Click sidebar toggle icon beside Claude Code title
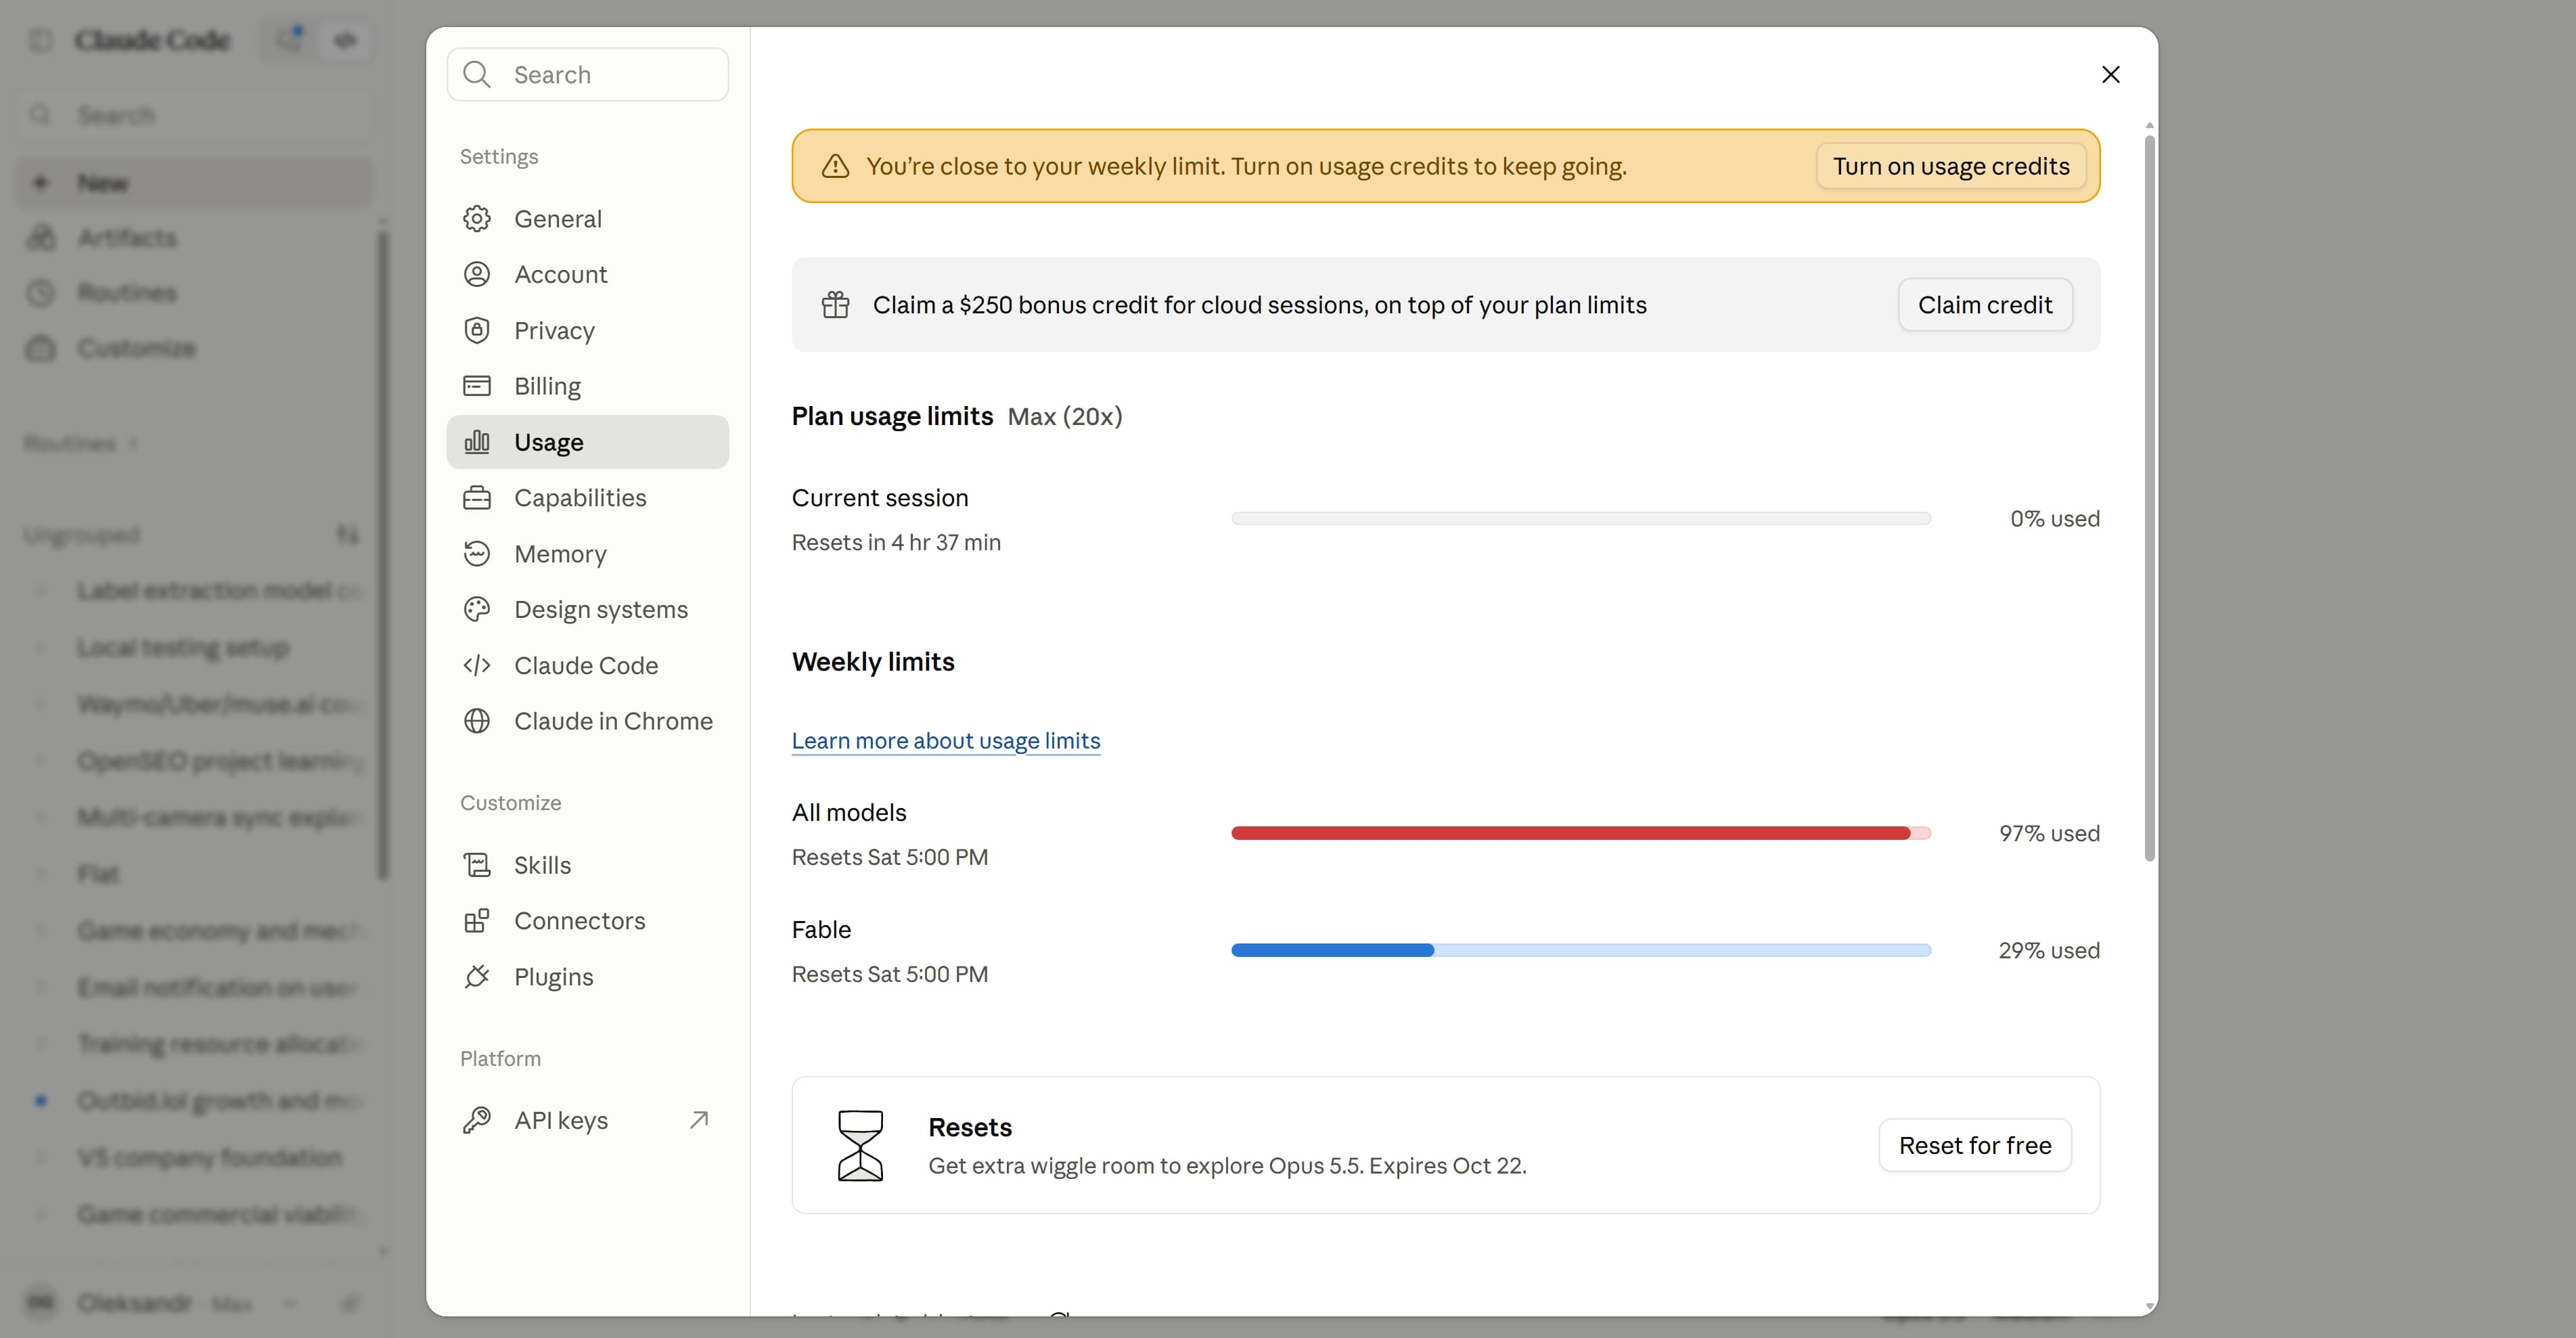Image resolution: width=2576 pixels, height=1338 pixels. pos(41,40)
